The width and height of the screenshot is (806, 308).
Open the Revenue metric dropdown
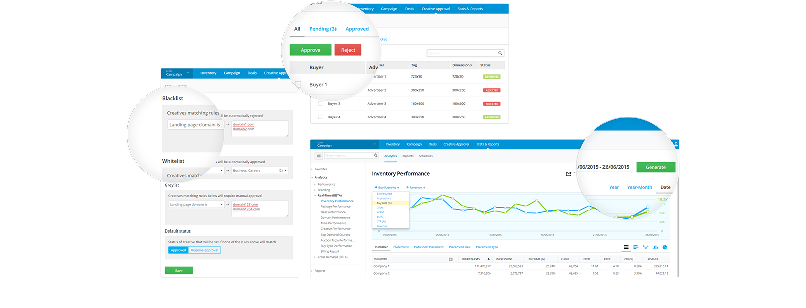[x=416, y=188]
